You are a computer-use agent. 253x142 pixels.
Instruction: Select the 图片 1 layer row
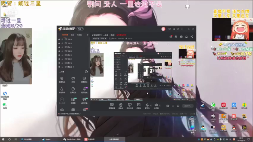click(73, 47)
